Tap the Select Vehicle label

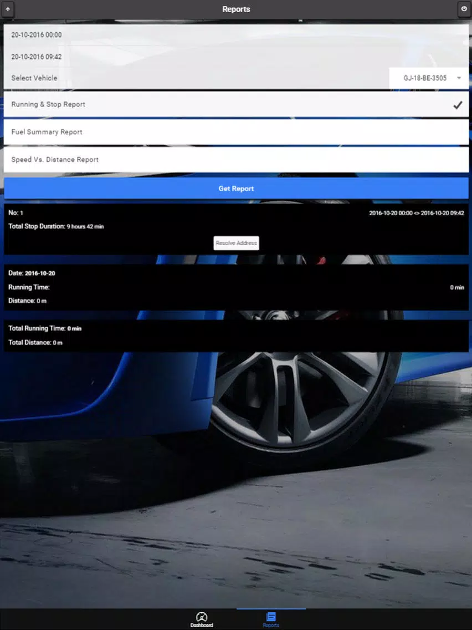click(x=34, y=78)
